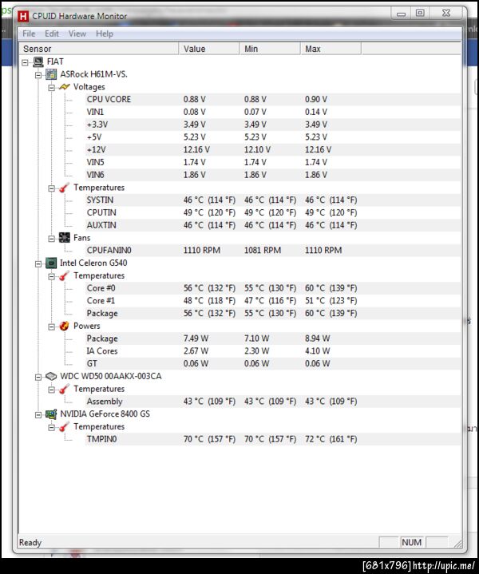Collapse the ASRock H61M-VS node
Image resolution: width=479 pixels, height=574 pixels.
click(x=38, y=75)
